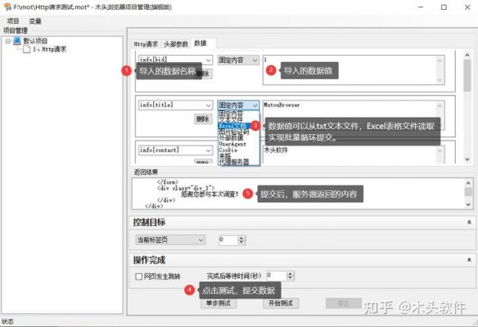Viewport: 478px width, 327px height.
Task: Choose 代理服务器 option in dropdown list
Action: coord(234,162)
